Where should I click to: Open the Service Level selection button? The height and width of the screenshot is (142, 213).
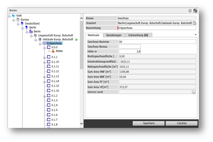point(194,92)
